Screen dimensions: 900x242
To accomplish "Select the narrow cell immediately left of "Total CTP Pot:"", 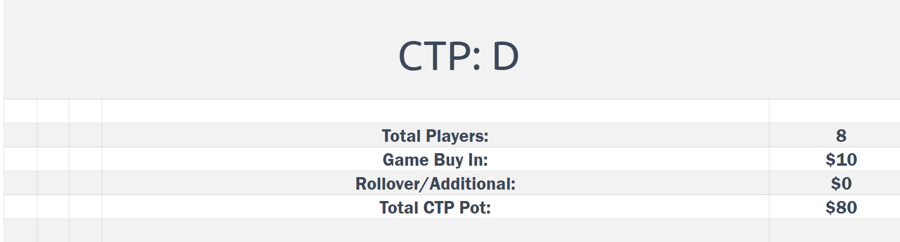I will pyautogui.click(x=85, y=207).
